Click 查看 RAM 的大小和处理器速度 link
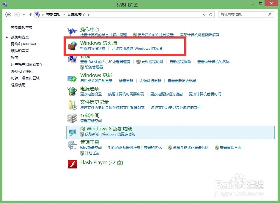The width and height of the screenshot is (280, 203). (x=105, y=62)
